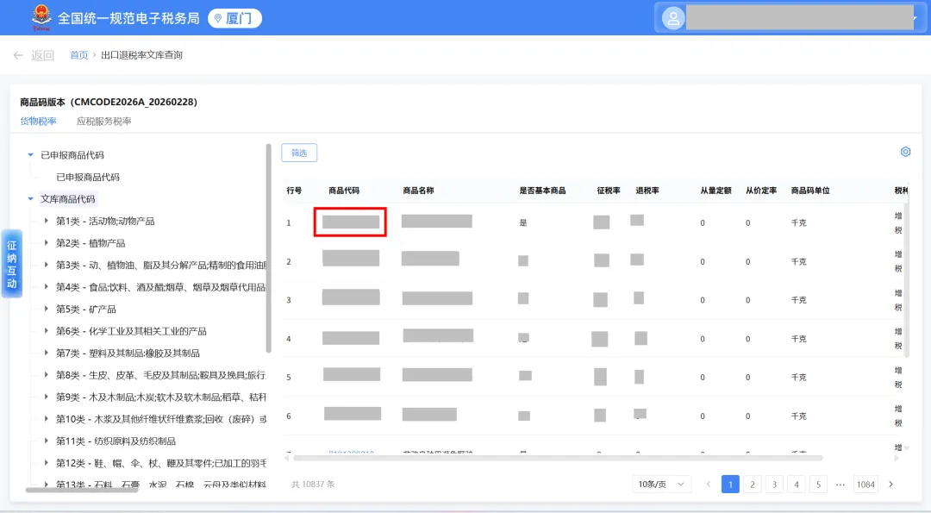Switch to 应税服务税率 tab
The width and height of the screenshot is (931, 513).
[104, 121]
